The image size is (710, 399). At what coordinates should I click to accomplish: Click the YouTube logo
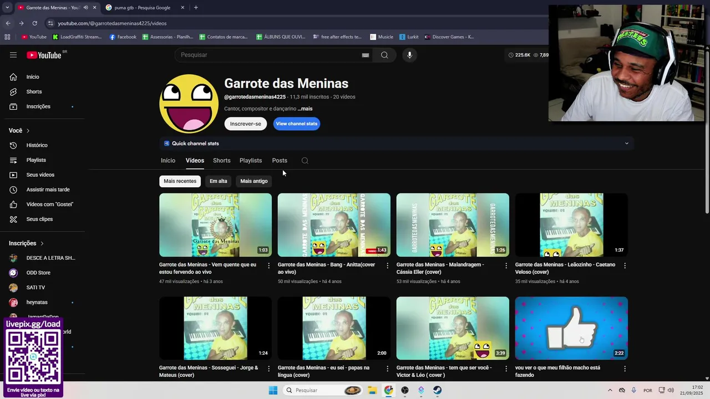44,55
